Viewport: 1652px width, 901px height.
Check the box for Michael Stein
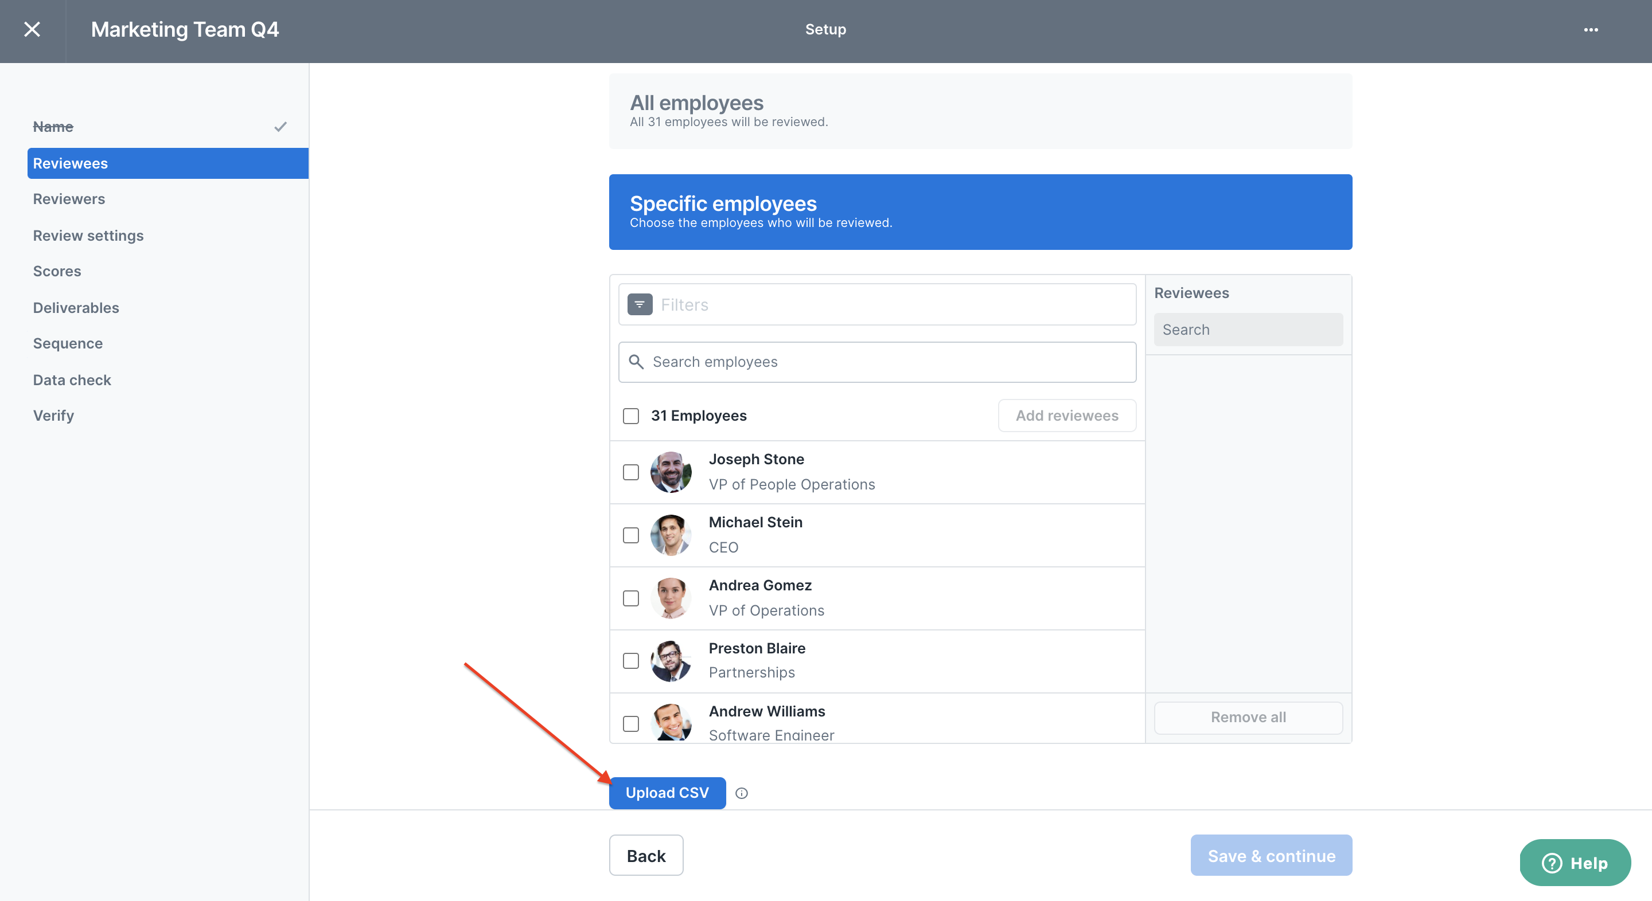631,535
